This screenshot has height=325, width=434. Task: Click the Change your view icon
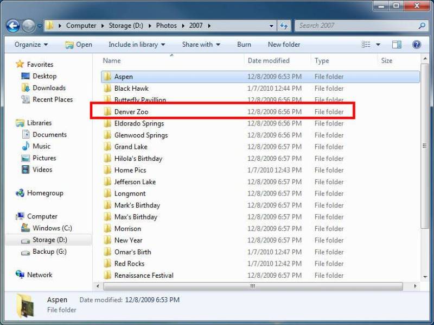(366, 45)
